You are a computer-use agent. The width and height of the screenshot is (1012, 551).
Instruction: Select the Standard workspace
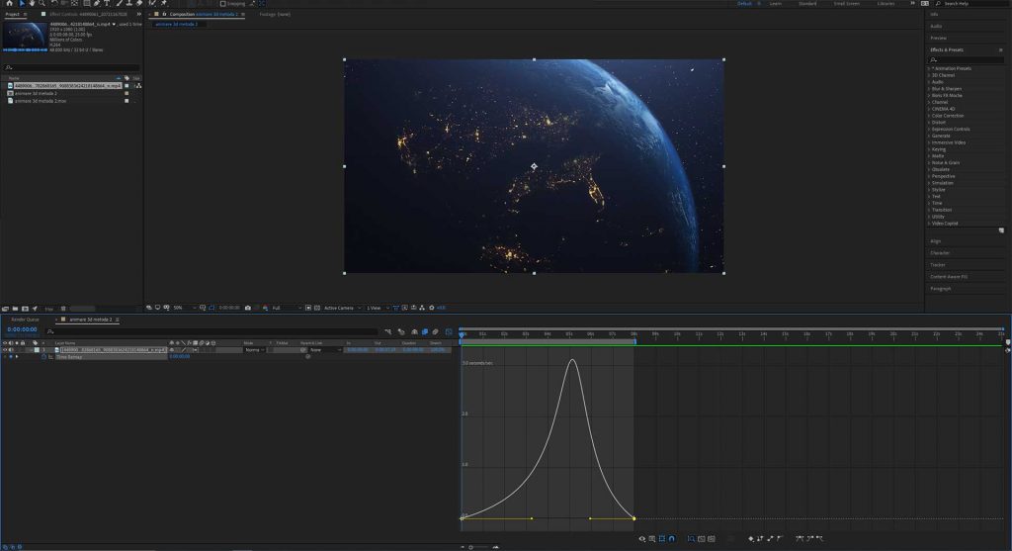point(807,4)
